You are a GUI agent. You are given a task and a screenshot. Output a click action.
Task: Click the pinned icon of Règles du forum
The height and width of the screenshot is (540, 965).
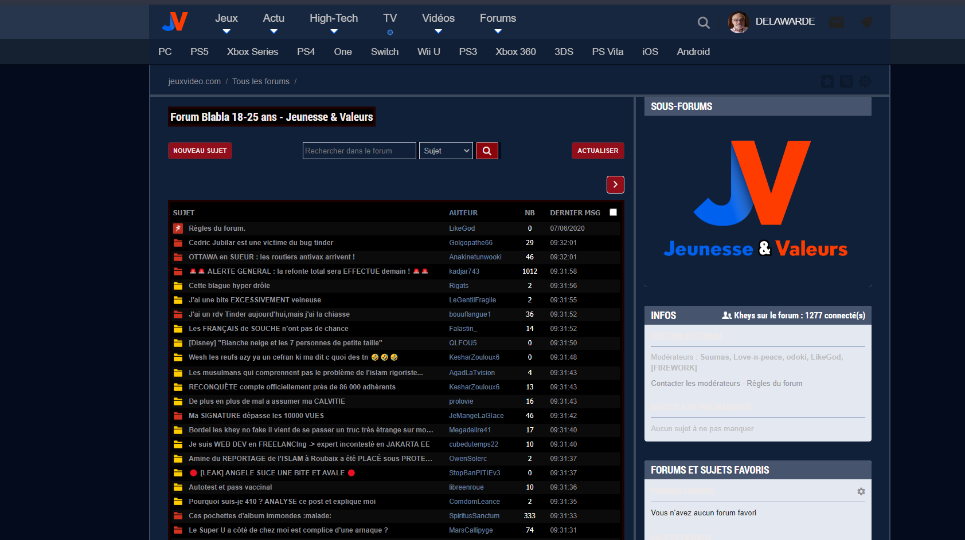click(178, 228)
